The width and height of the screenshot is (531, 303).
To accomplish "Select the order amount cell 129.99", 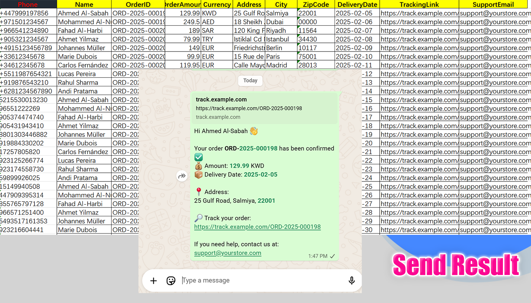I will (183, 13).
